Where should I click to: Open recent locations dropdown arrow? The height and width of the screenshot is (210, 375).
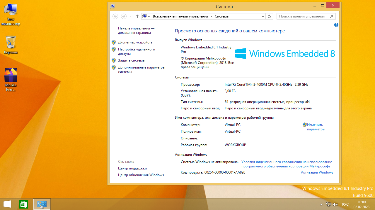click(x=130, y=17)
